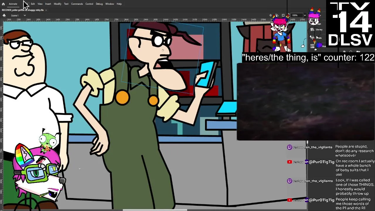This screenshot has height=211, width=375.
Task: Open the Help menu
Action: coord(119,4)
